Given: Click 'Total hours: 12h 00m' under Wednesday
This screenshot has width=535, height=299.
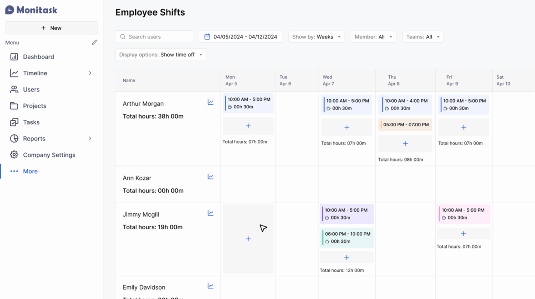Looking at the screenshot, I should point(342,270).
